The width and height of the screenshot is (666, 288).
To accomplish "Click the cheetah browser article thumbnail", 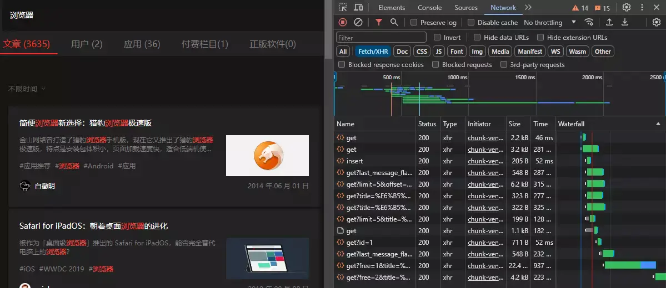I will click(267, 156).
